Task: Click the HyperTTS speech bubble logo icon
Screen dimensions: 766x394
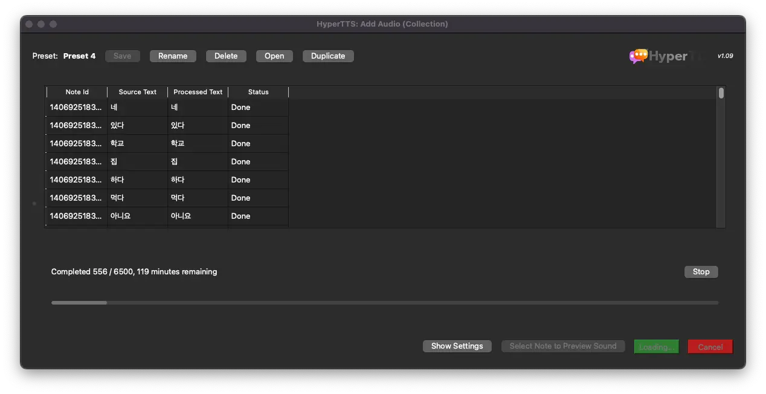Action: (x=638, y=56)
